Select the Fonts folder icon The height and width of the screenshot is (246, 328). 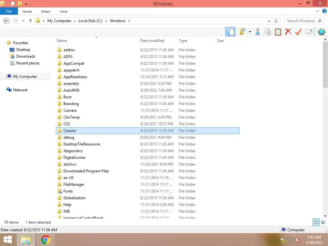coord(60,191)
